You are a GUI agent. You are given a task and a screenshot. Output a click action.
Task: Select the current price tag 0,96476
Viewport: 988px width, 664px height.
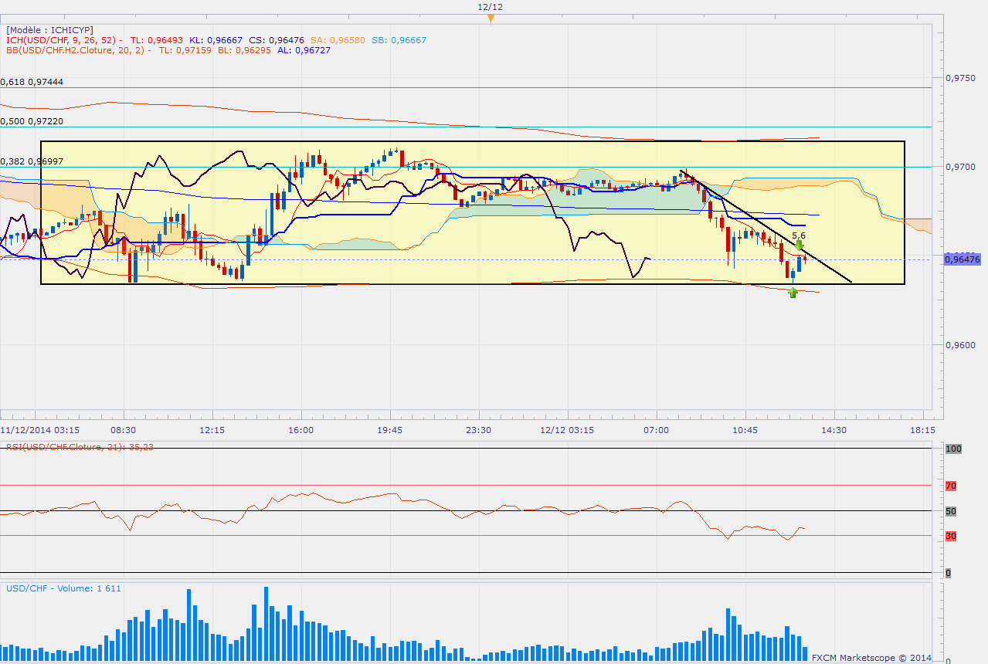click(962, 260)
